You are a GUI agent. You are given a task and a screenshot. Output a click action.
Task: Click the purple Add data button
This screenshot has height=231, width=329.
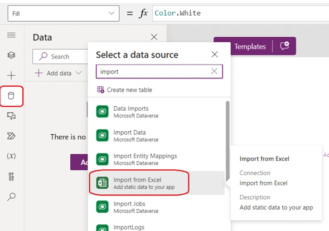pos(79,162)
